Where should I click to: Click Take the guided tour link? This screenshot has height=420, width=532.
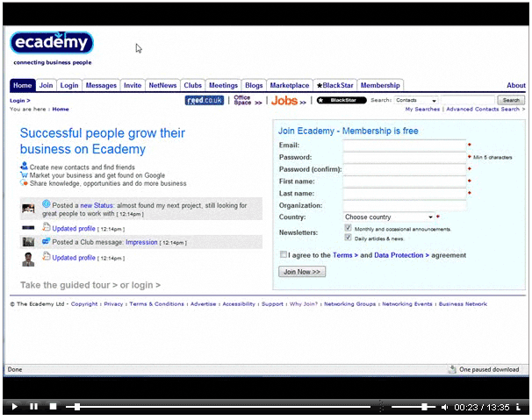68,285
